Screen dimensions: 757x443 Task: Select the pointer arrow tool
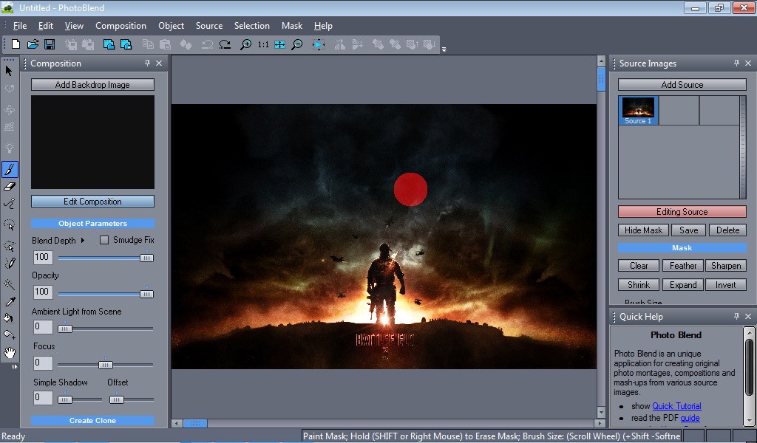click(9, 71)
